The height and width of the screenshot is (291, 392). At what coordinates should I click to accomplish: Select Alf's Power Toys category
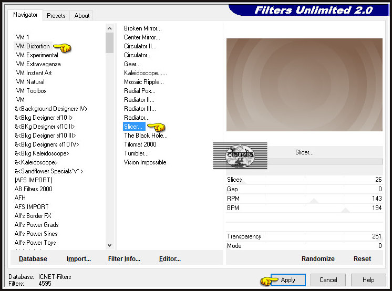(35, 243)
